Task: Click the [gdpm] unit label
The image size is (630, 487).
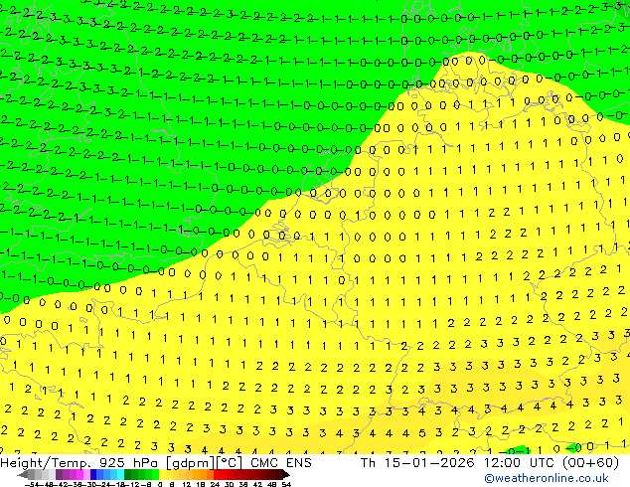Action: click(x=190, y=463)
